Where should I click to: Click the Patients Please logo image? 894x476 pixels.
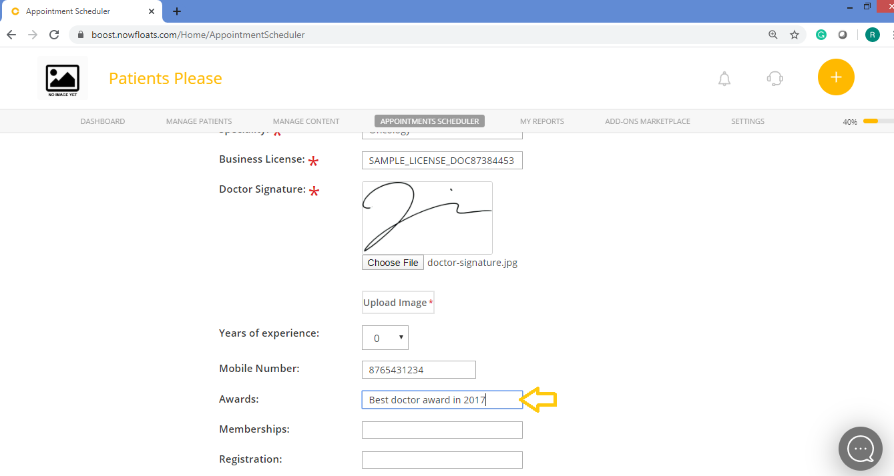(x=62, y=79)
